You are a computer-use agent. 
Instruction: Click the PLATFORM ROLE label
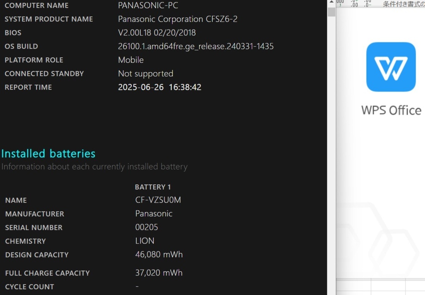point(34,60)
